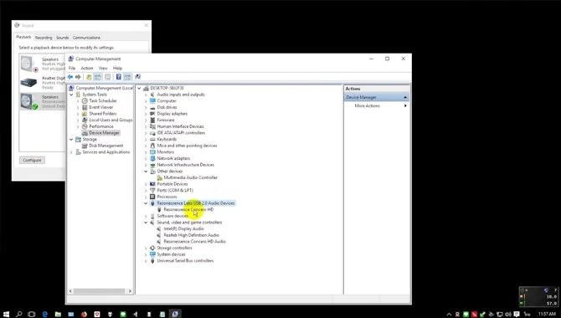Expand the Display adapters category
The width and height of the screenshot is (561, 318).
pos(146,114)
